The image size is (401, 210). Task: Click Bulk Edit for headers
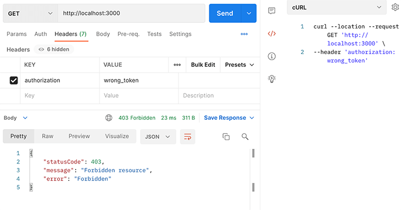click(x=203, y=65)
